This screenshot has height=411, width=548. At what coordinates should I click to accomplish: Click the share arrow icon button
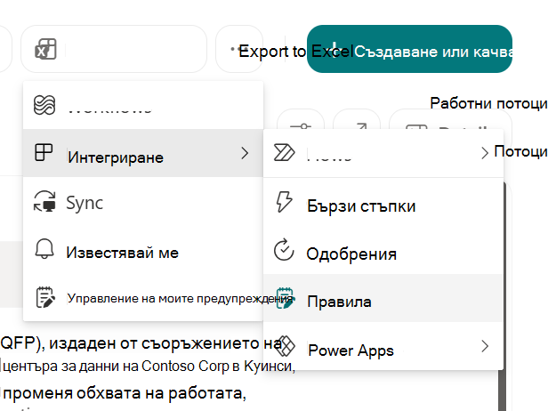click(x=357, y=121)
